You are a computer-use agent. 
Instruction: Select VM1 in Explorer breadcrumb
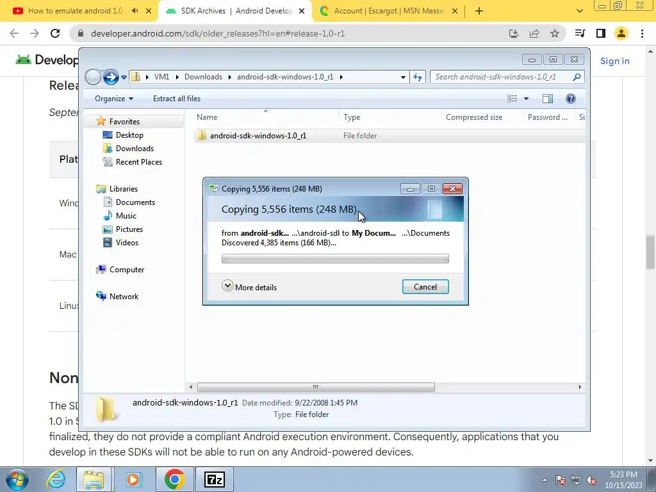point(161,77)
